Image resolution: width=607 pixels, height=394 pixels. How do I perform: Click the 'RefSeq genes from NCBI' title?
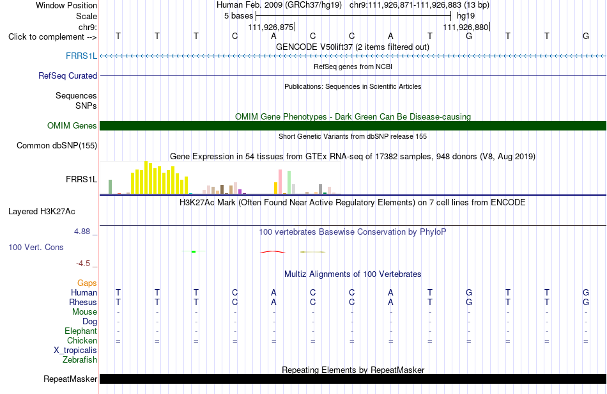353,67
